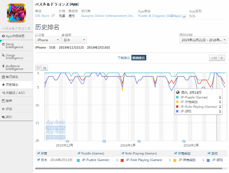Open Usage Intelligence sidebar item
229x173 pixels.
coord(17,56)
